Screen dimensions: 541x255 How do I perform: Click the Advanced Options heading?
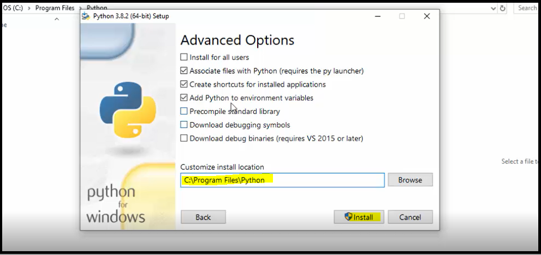tap(237, 40)
